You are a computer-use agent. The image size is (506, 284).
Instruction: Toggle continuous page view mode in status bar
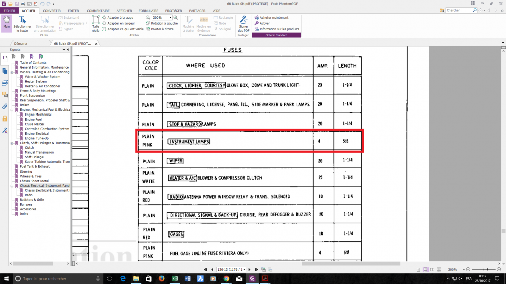425,270
